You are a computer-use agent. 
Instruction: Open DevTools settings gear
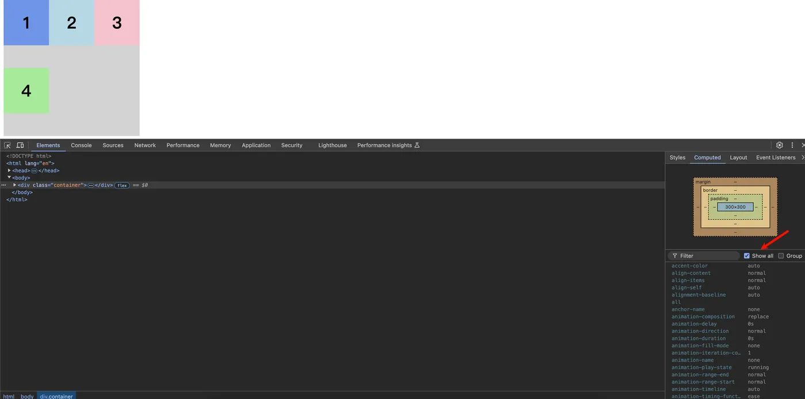pos(780,145)
